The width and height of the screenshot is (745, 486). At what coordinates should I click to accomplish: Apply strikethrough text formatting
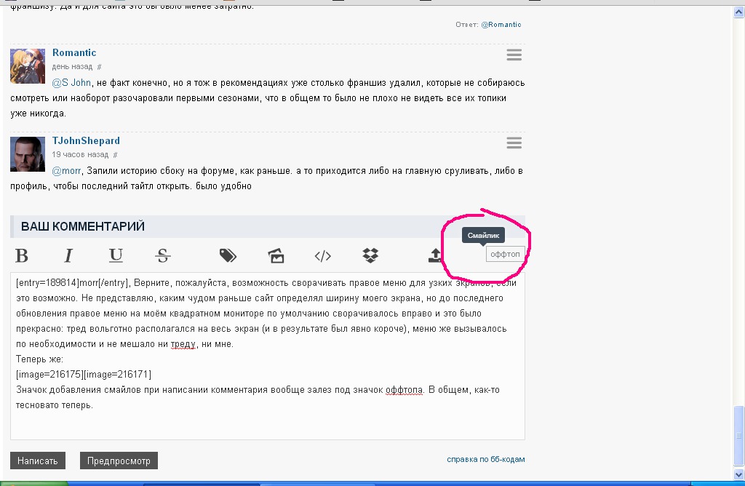(163, 255)
